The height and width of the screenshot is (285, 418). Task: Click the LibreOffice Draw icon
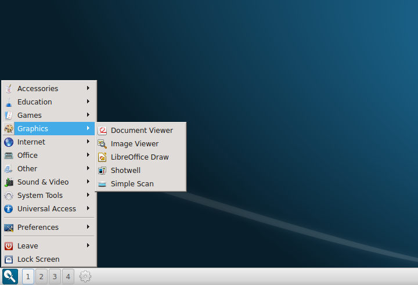102,157
